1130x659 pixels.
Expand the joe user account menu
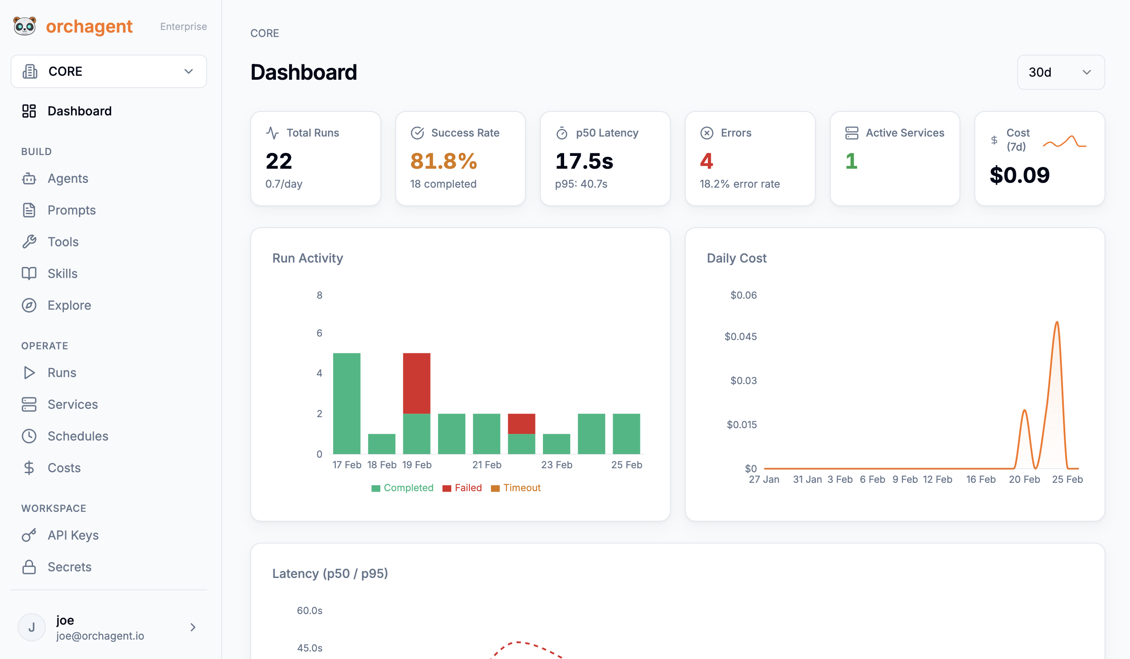[x=108, y=627]
